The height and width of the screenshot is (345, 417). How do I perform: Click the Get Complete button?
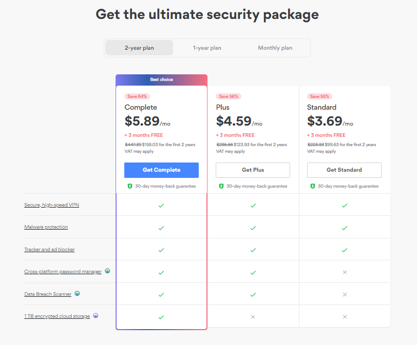[161, 170]
